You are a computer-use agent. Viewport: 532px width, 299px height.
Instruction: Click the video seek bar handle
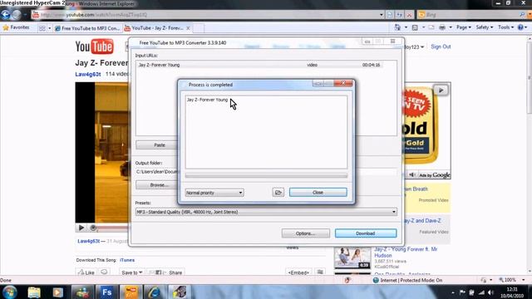pos(93,228)
